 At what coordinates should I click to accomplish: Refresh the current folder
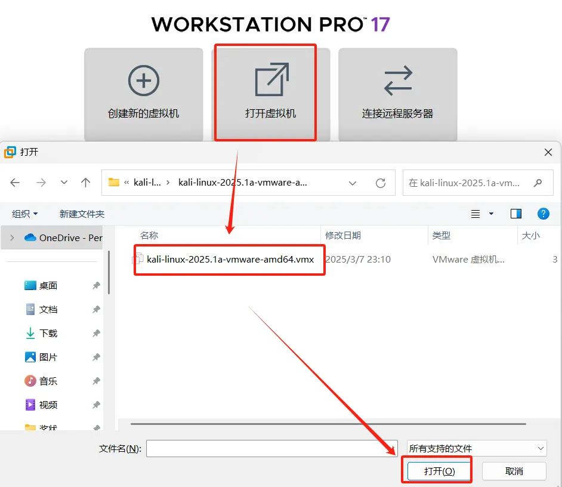(381, 183)
